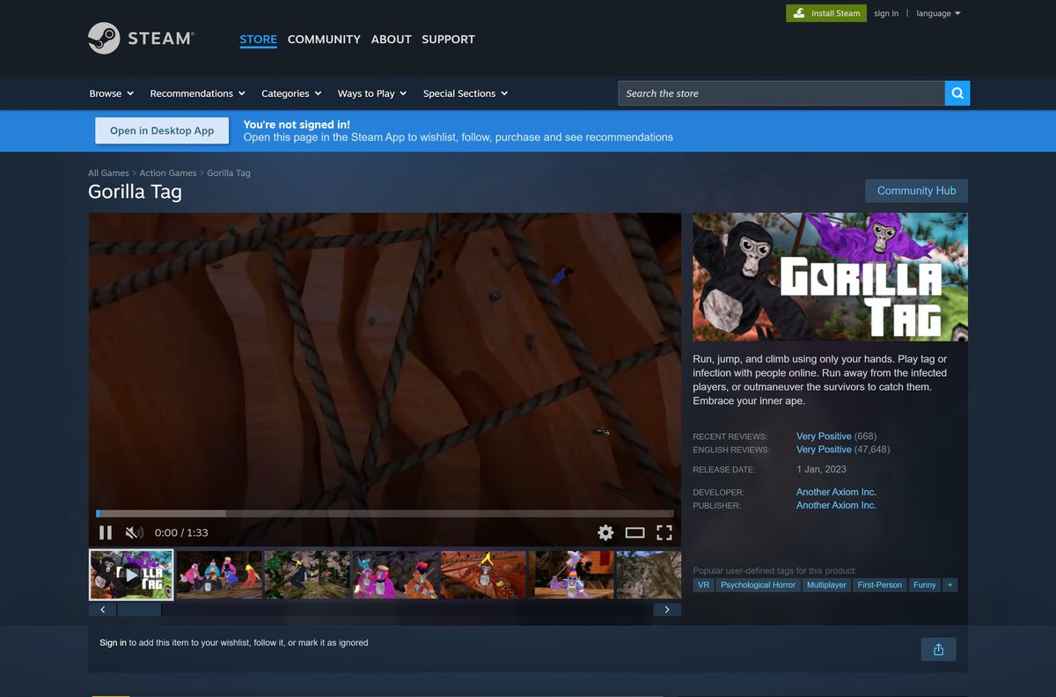Select the sixth screenshot thumbnail
1056x697 pixels.
coord(571,575)
